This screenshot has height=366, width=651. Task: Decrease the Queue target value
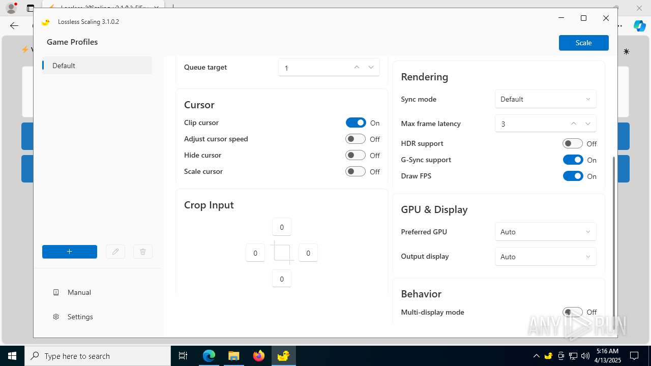point(371,67)
